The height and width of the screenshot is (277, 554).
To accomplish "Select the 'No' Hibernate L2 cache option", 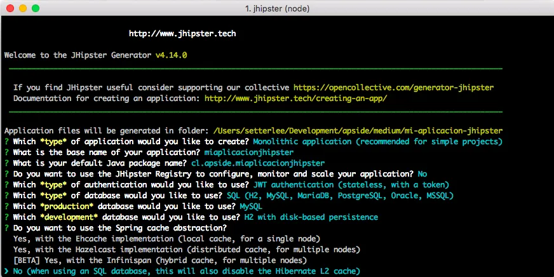I will [187, 271].
